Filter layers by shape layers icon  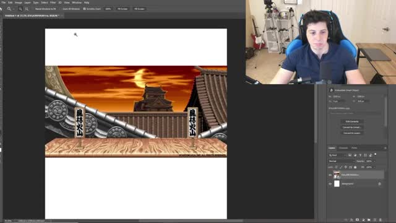coord(365,155)
